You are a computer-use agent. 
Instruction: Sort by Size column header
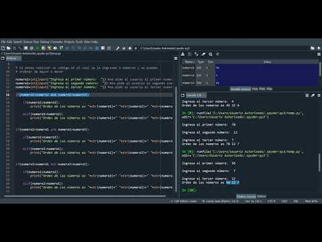[x=211, y=62]
